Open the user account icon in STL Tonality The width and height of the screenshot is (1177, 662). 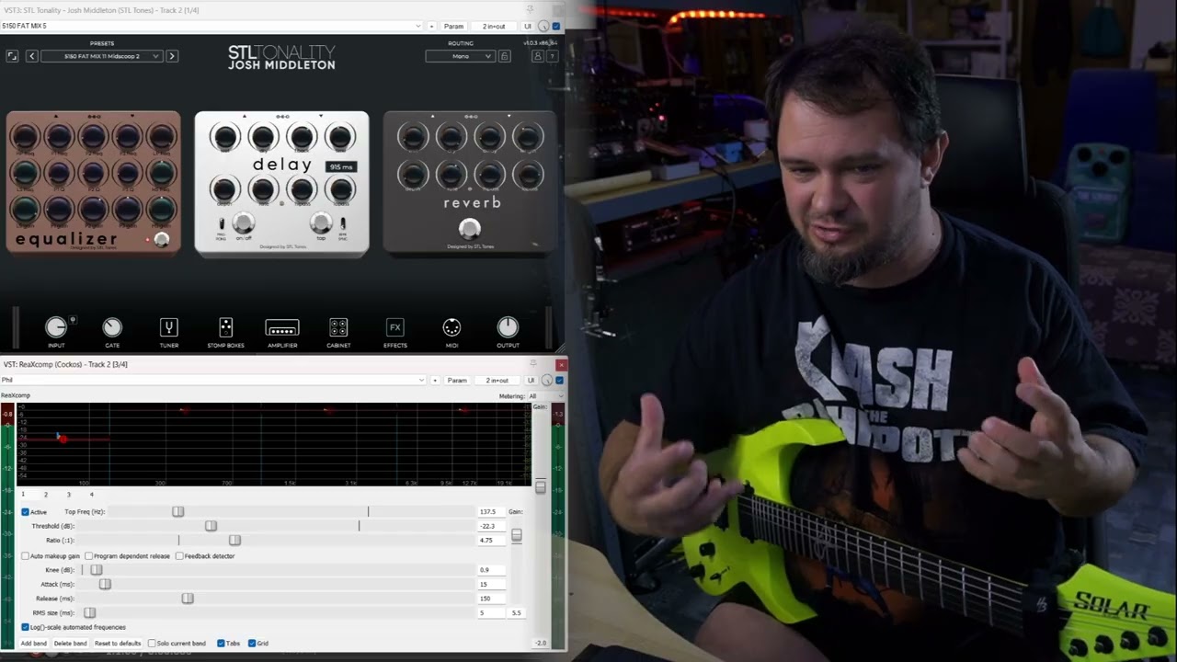(x=538, y=56)
